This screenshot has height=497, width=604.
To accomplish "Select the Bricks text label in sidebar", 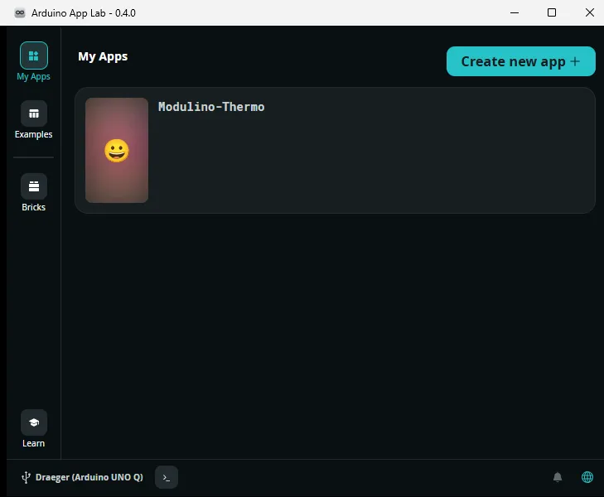I will (34, 207).
